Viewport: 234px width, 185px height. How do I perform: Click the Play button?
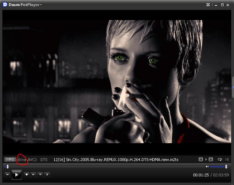pos(16,175)
